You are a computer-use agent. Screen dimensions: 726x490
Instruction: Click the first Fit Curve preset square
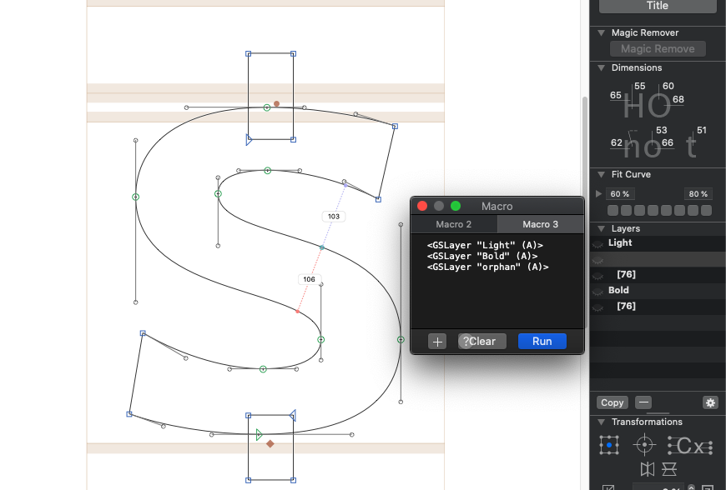pyautogui.click(x=613, y=211)
